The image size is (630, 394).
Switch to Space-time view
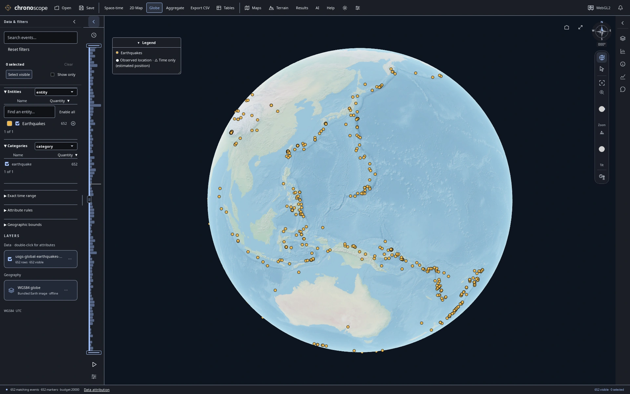click(114, 8)
